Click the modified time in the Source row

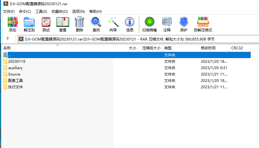click(214, 74)
